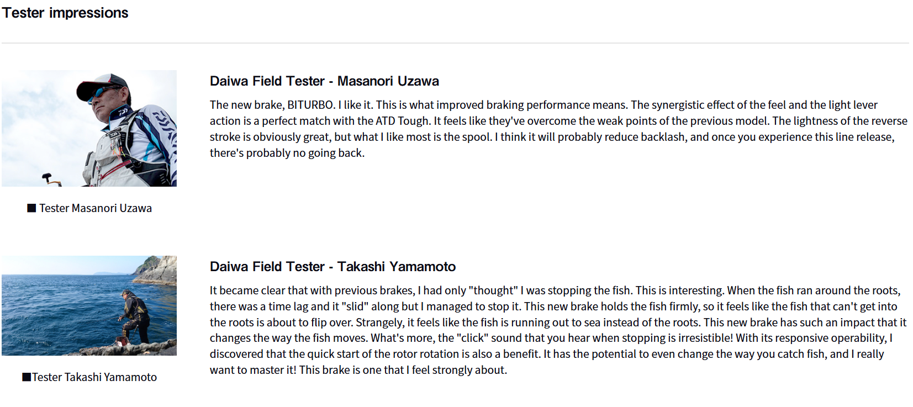This screenshot has width=913, height=407.
Task: Click the angler standing on rocks in photo
Action: [x=134, y=315]
